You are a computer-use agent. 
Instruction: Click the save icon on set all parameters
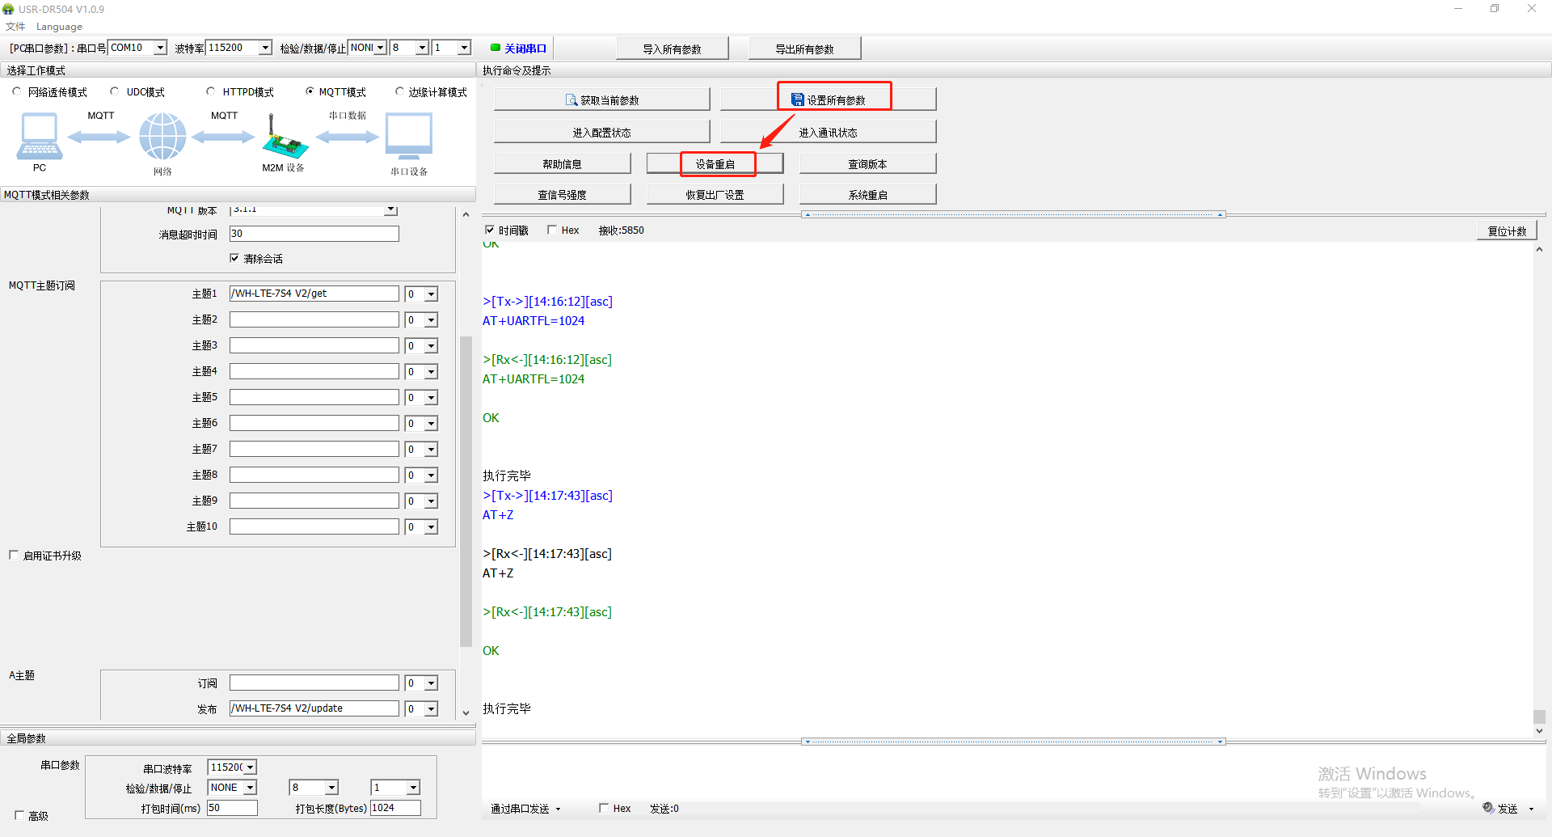click(x=798, y=99)
